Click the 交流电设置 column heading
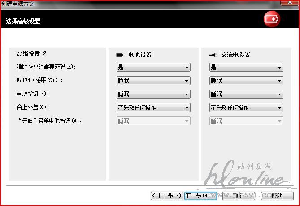The image size is (300, 206). (x=236, y=55)
